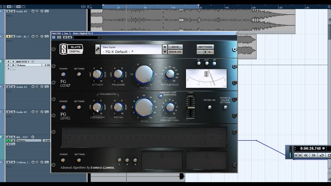Select the A comparison slot
Image resolution: width=331 pixels, height=186 pixels.
[200, 52]
